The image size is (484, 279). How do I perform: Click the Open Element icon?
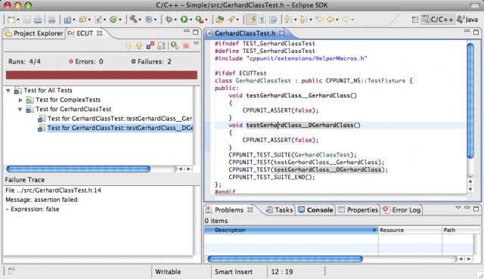[x=219, y=20]
